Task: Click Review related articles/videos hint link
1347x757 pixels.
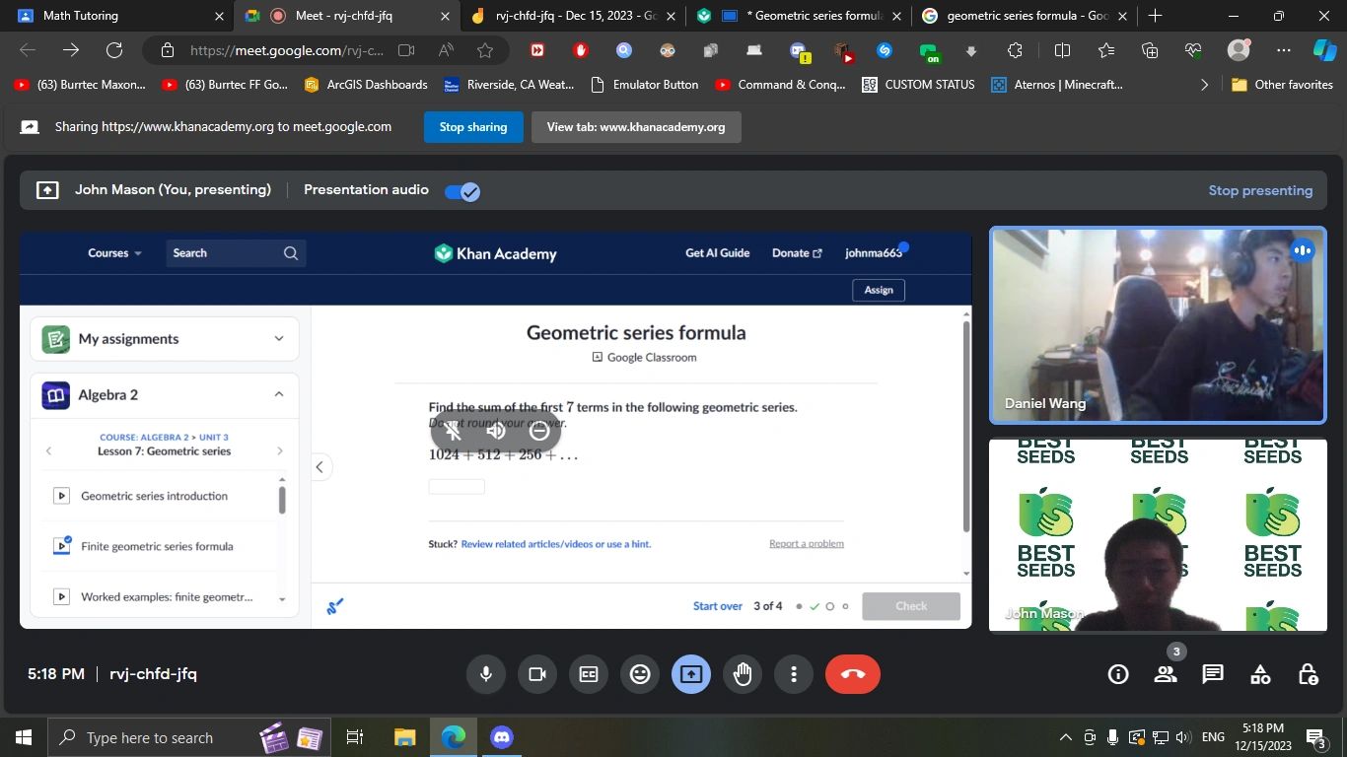Action: click(555, 544)
